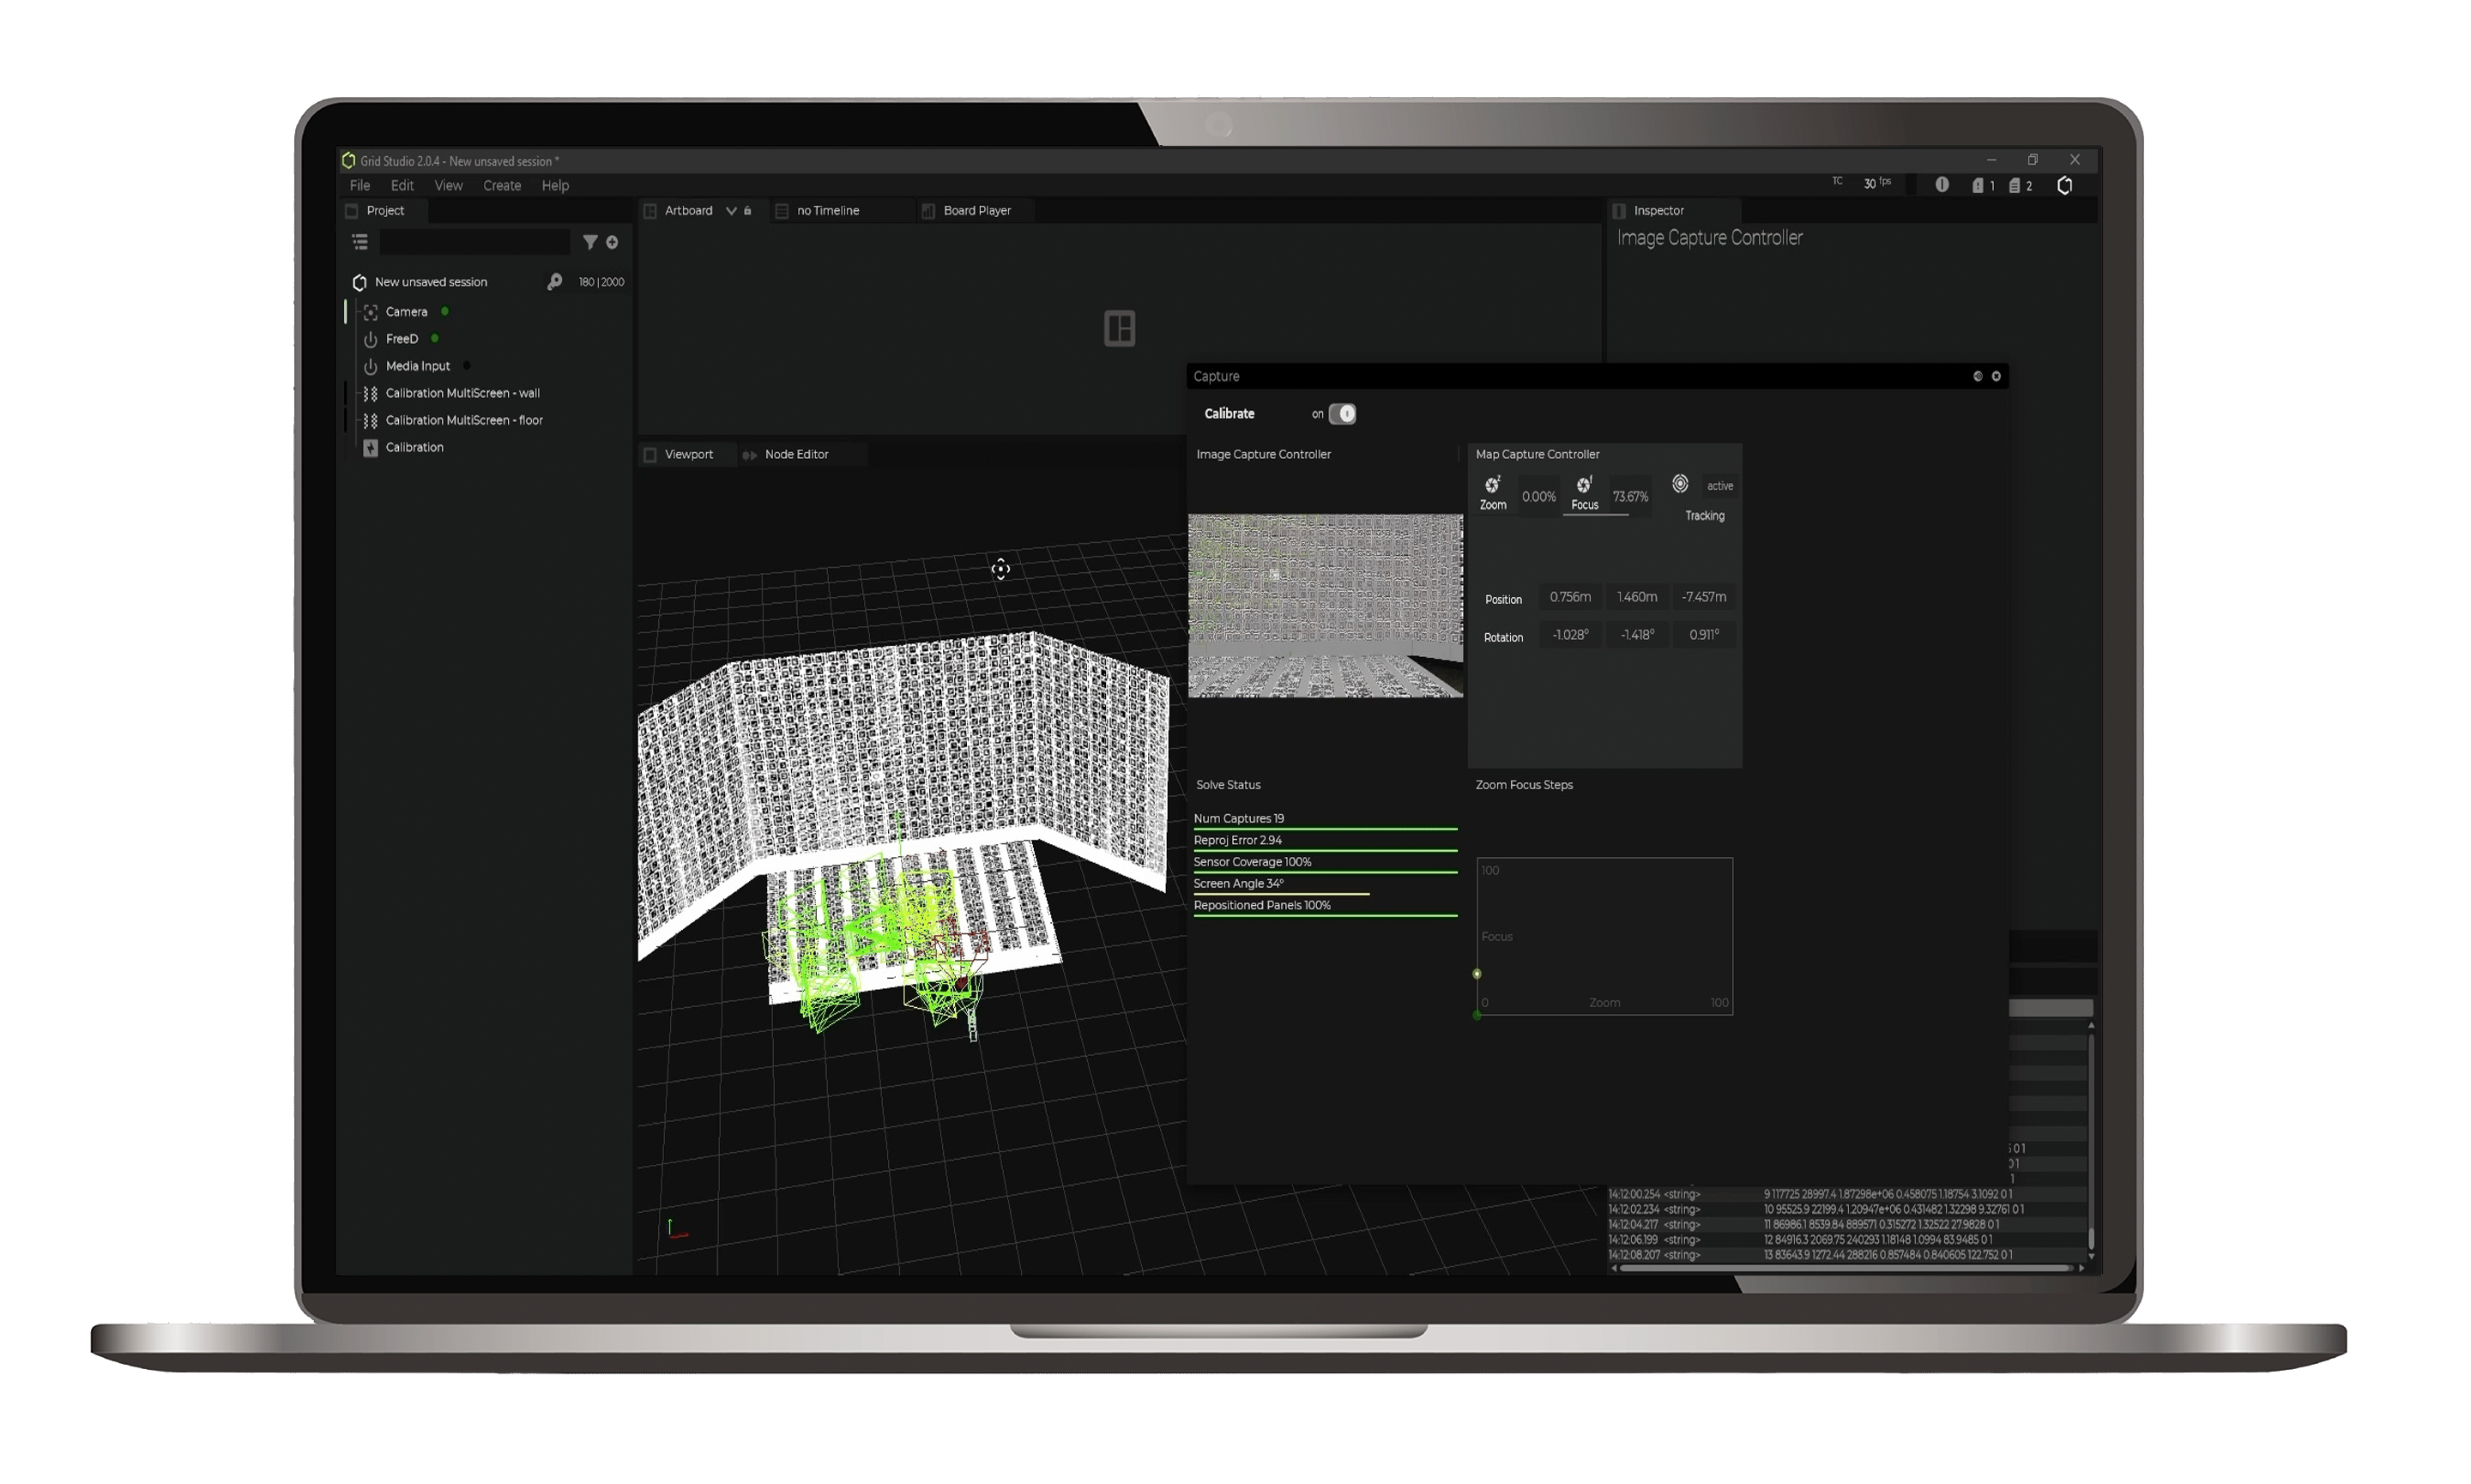Select FreeD in the project tree

pos(401,339)
